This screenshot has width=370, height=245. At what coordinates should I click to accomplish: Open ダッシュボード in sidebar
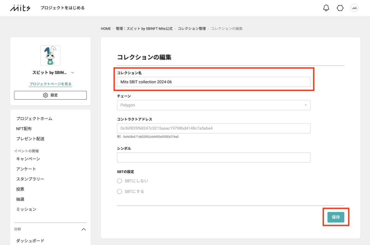click(x=30, y=241)
